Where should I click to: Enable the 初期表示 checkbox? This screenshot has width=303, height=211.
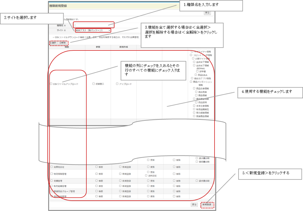94,84
